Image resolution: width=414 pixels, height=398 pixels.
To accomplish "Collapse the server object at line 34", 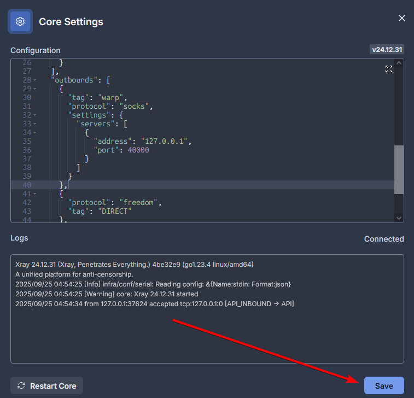I will [34, 133].
